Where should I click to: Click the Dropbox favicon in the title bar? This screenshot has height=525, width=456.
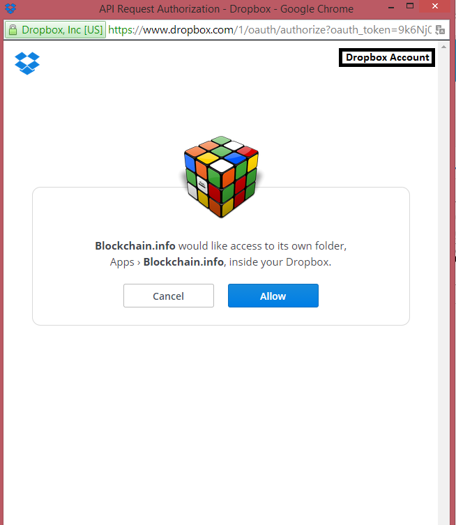click(10, 8)
